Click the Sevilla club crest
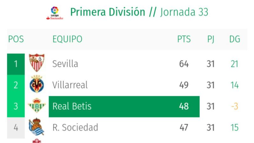 point(37,63)
